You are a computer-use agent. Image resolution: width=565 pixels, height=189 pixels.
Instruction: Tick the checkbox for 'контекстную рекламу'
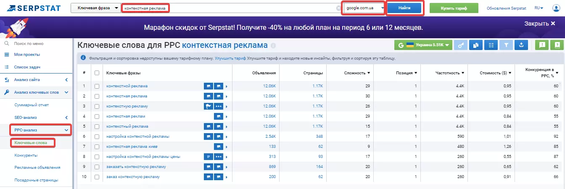pos(97,106)
